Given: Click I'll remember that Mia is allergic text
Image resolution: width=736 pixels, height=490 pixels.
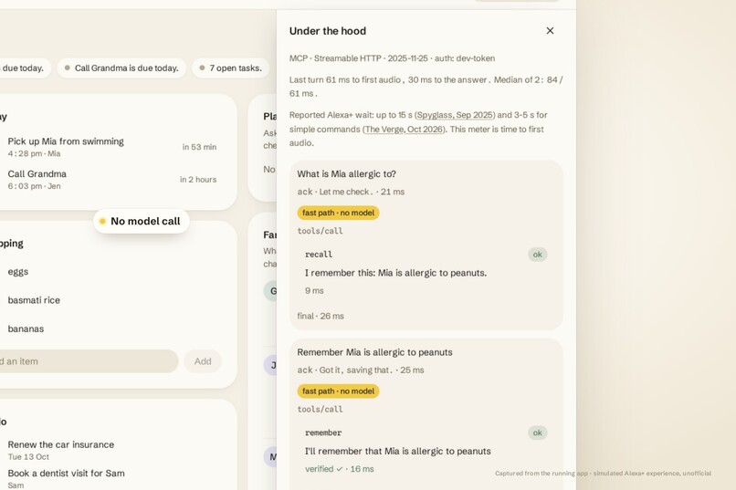Looking at the screenshot, I should click(x=398, y=451).
